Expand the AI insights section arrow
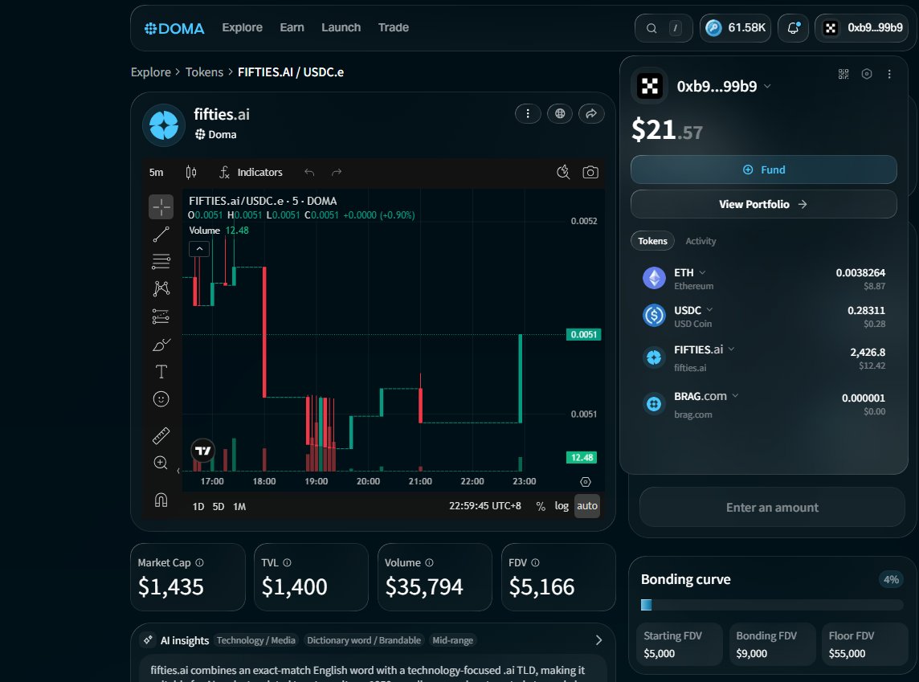919x682 pixels. pyautogui.click(x=598, y=640)
